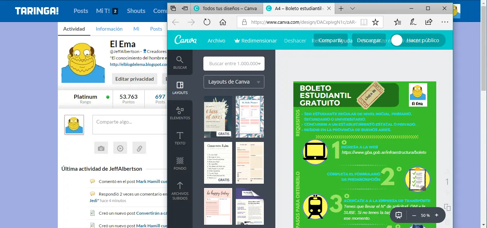Select the train icon graphic on canvas
The height and width of the screenshot is (228, 487).
[315, 206]
